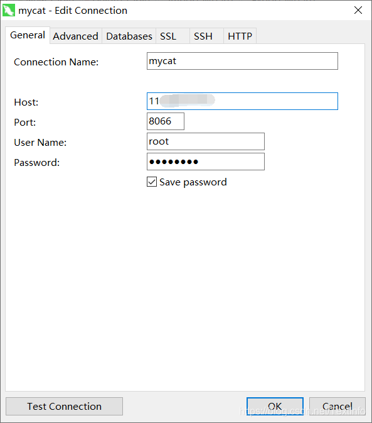
Task: Click the Password label text
Action: 37,163
